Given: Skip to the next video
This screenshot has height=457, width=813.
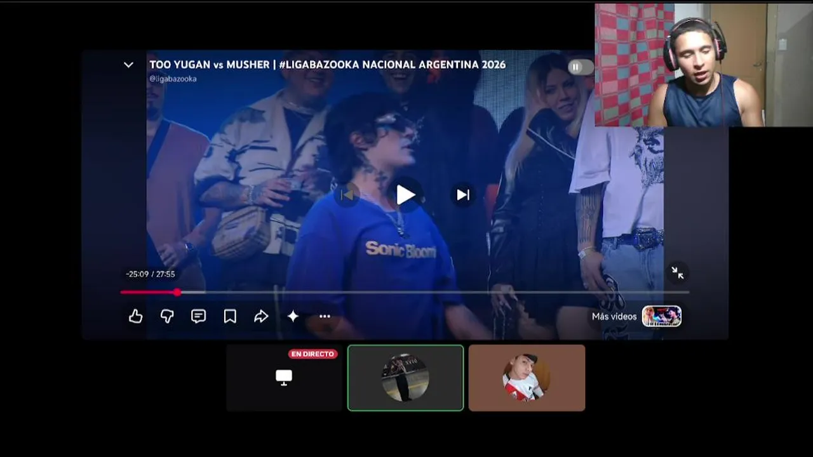Looking at the screenshot, I should (463, 195).
